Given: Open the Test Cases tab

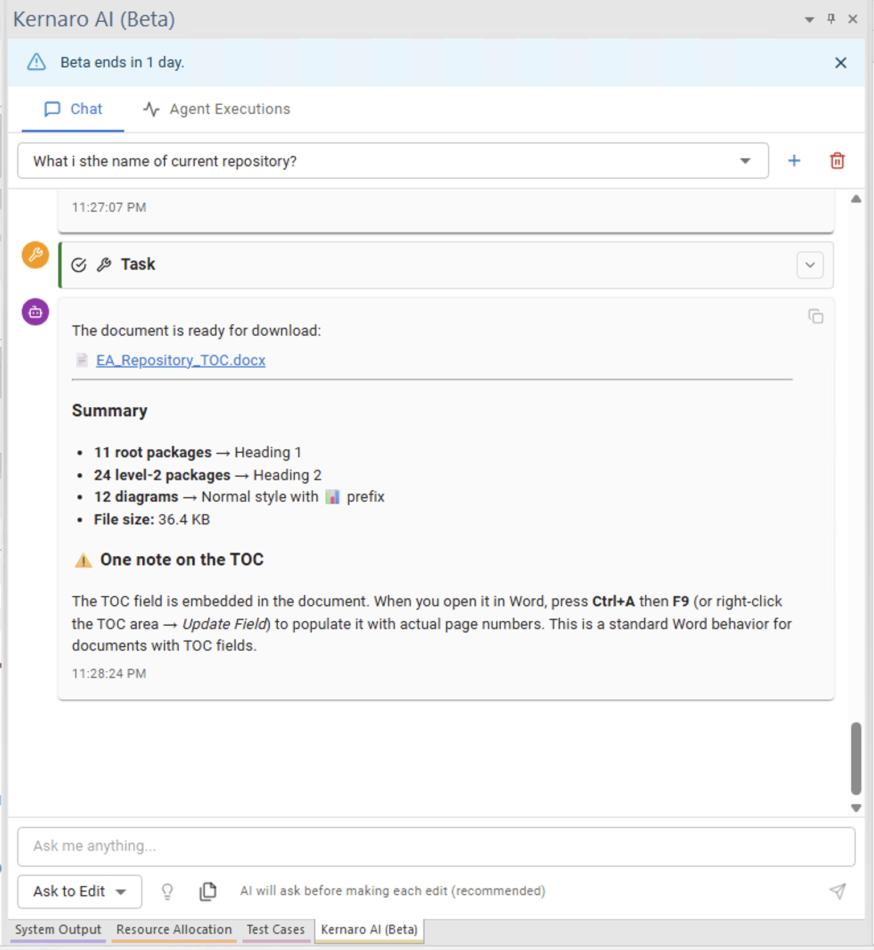Looking at the screenshot, I should click(x=276, y=930).
